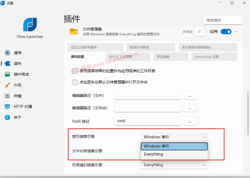This screenshot has width=250, height=178.
Task: Click the HTTP proxy monitor icon
Action: [x=7, y=107]
